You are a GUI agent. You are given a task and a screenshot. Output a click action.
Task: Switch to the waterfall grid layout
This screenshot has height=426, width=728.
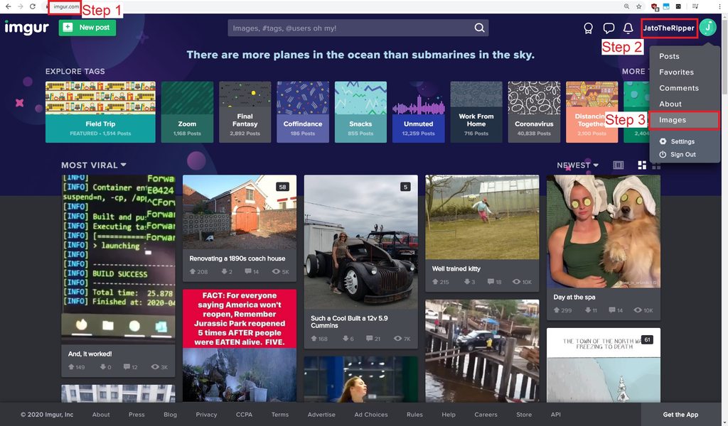pos(642,165)
